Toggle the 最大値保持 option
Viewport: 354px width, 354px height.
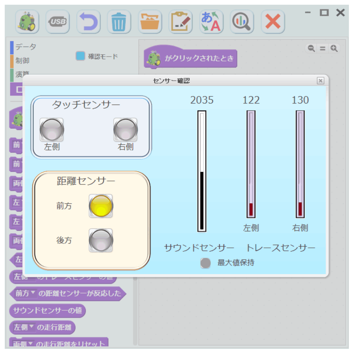click(x=205, y=263)
